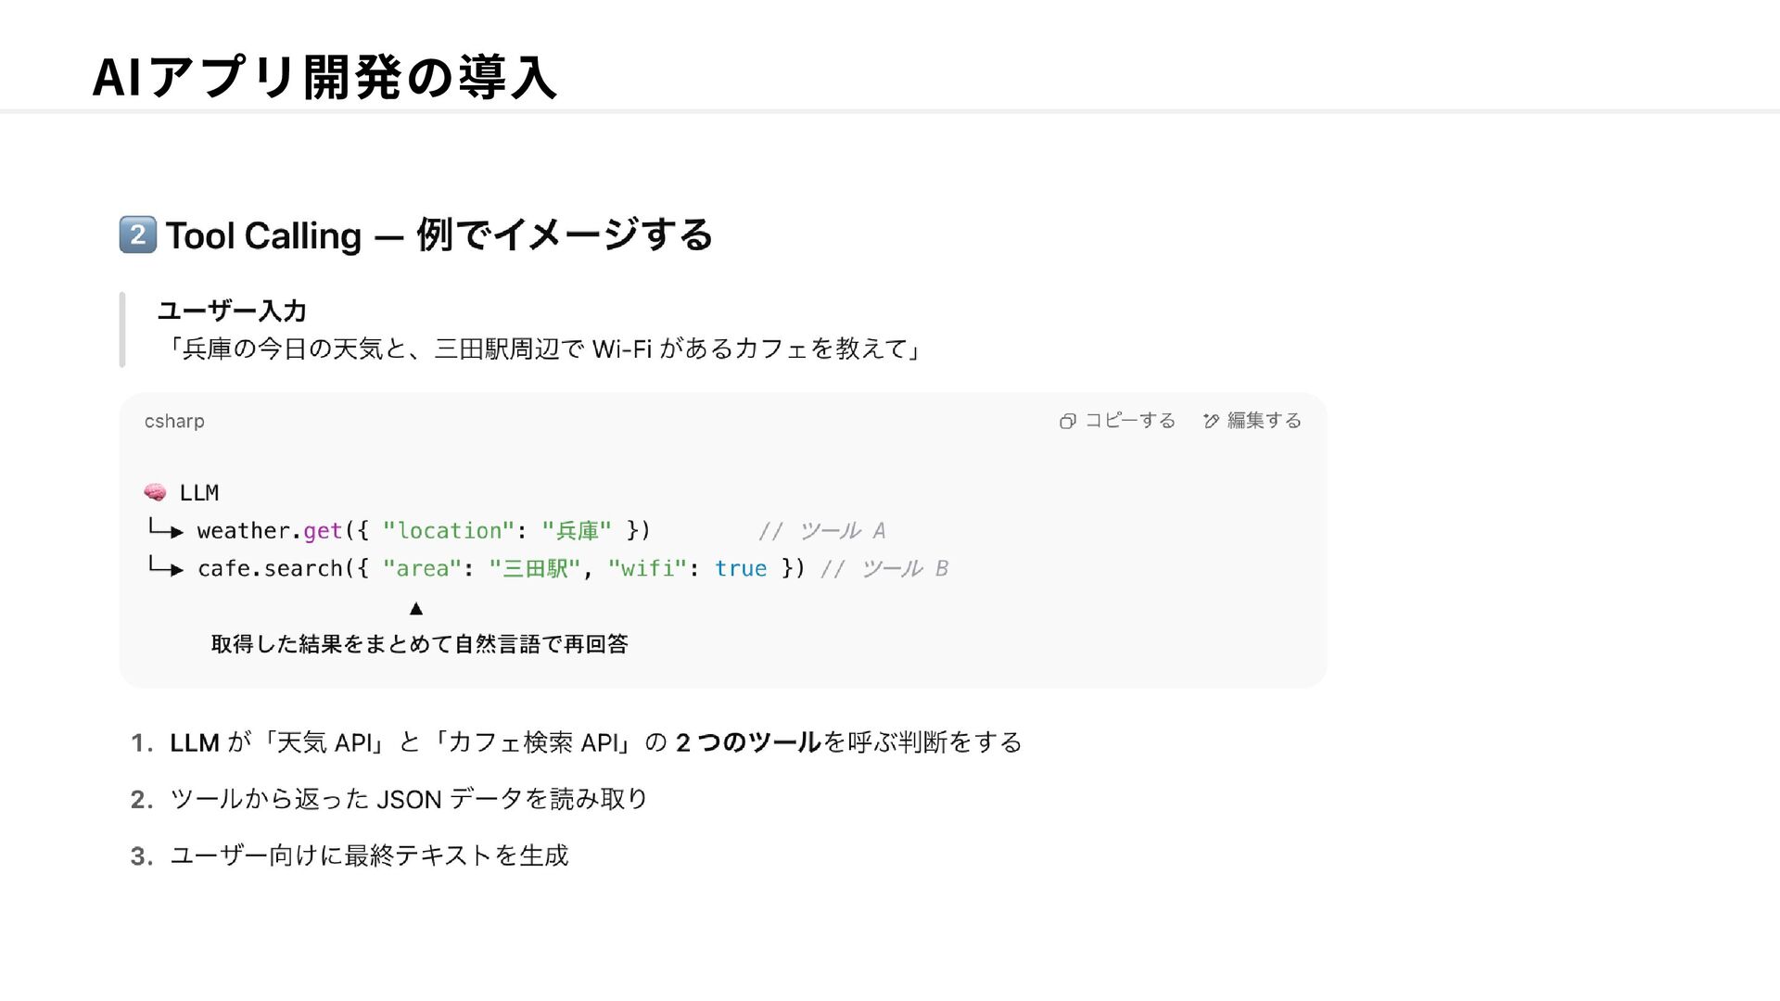Viewport: 1780px width, 1001px height.
Task: Click the copy icon next to コピーする
Action: coord(1067,422)
